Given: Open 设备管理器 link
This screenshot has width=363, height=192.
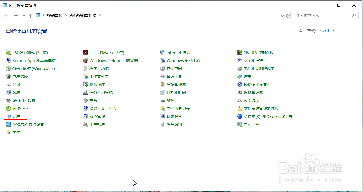Looking at the screenshot, I should tap(253, 92).
